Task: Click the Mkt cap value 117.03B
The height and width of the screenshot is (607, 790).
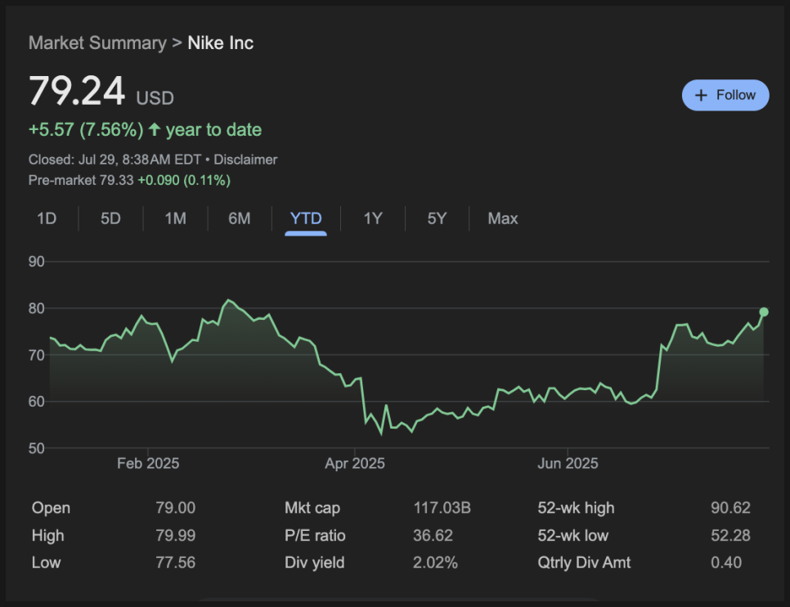Action: point(442,508)
